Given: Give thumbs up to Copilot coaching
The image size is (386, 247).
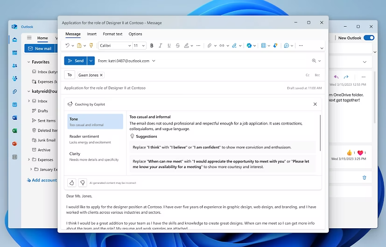Looking at the screenshot, I should point(72,182).
